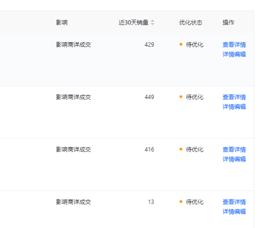261x228 pixels.
Task: Click the sales value 449 cell
Action: tap(149, 97)
